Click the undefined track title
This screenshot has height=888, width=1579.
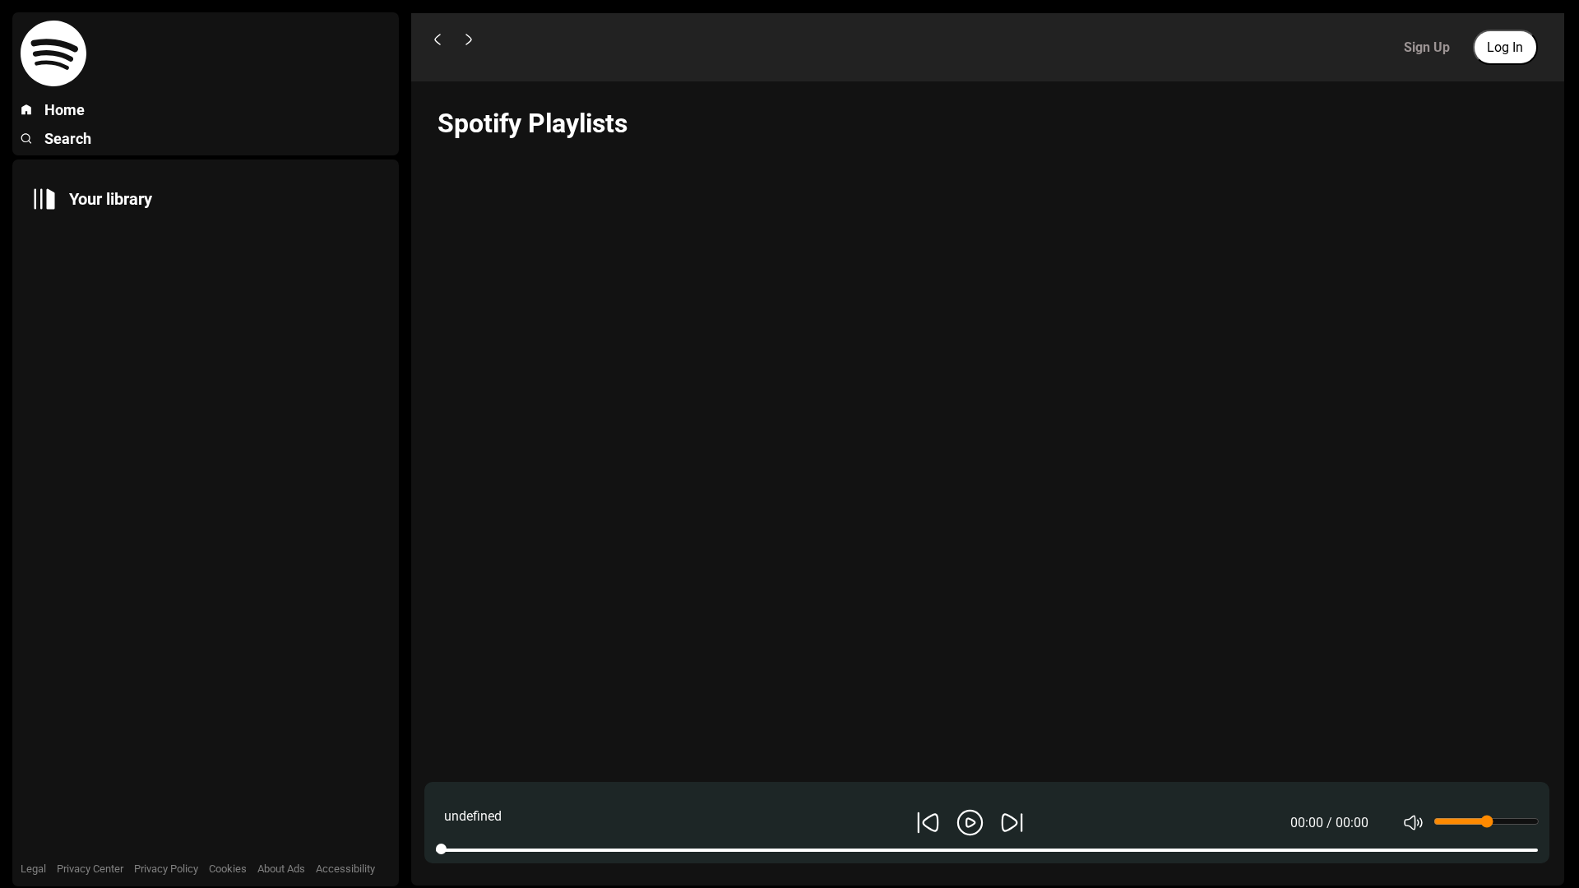pos(473,816)
